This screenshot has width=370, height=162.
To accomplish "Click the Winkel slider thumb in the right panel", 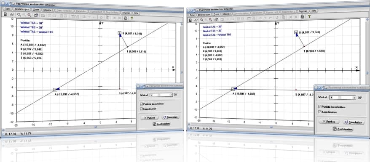I will coord(340,97).
